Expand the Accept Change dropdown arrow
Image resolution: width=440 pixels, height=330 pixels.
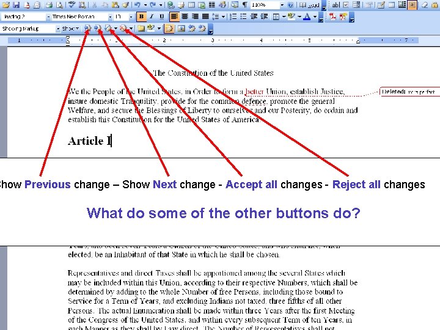pos(115,28)
